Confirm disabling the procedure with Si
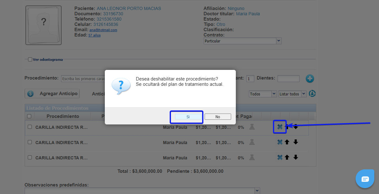The image size is (379, 194). point(188,117)
